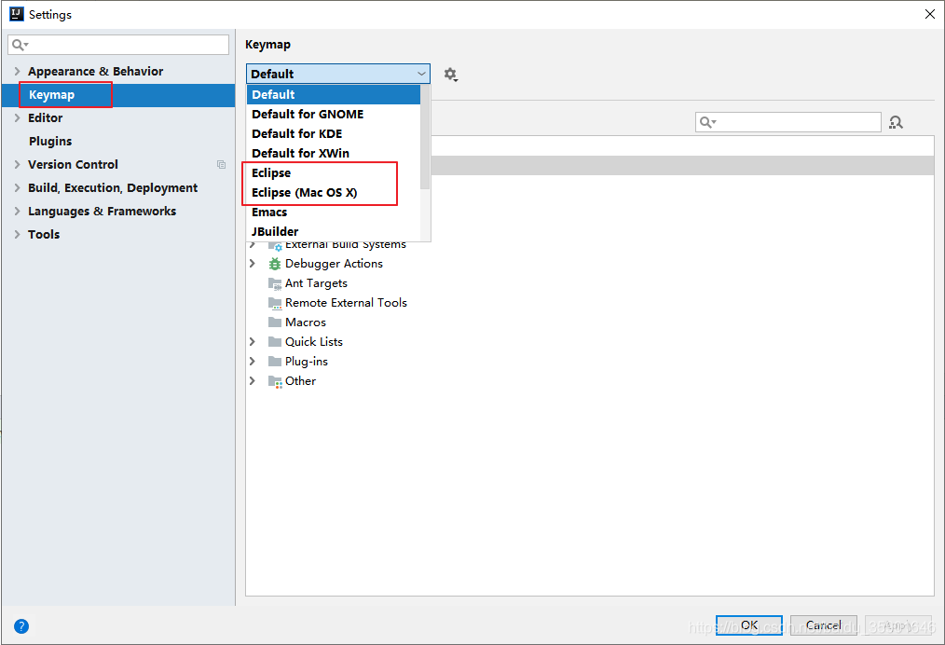This screenshot has height=645, width=945.
Task: Expand the Plug-ins node
Action: tap(253, 361)
